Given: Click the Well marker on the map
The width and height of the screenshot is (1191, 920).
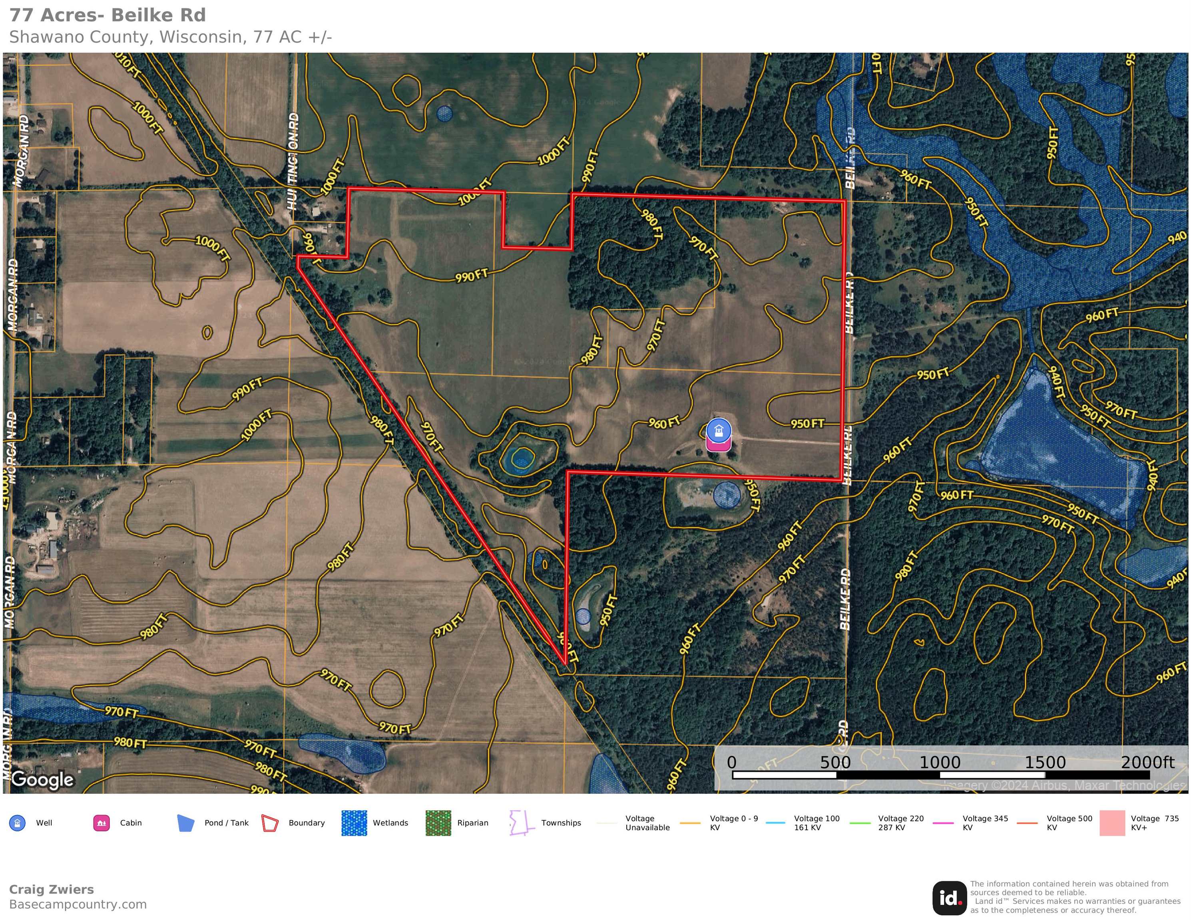Looking at the screenshot, I should click(719, 430).
